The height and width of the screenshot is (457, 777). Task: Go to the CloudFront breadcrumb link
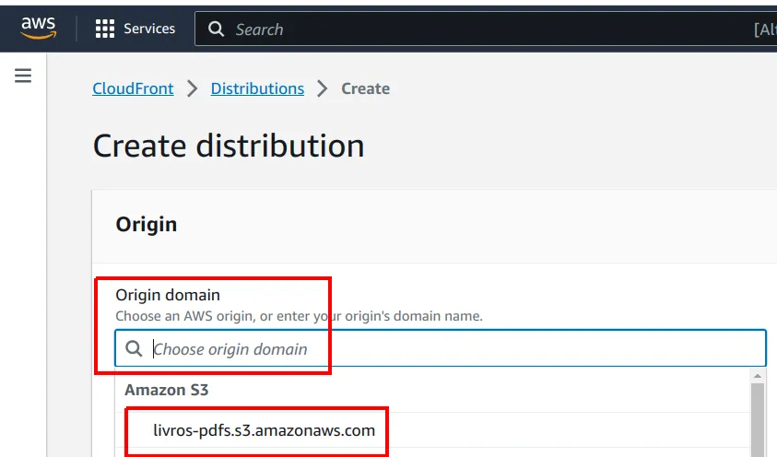[133, 88]
